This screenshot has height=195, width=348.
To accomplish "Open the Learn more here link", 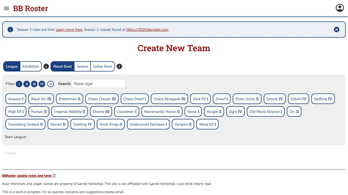I will pos(69,30).
